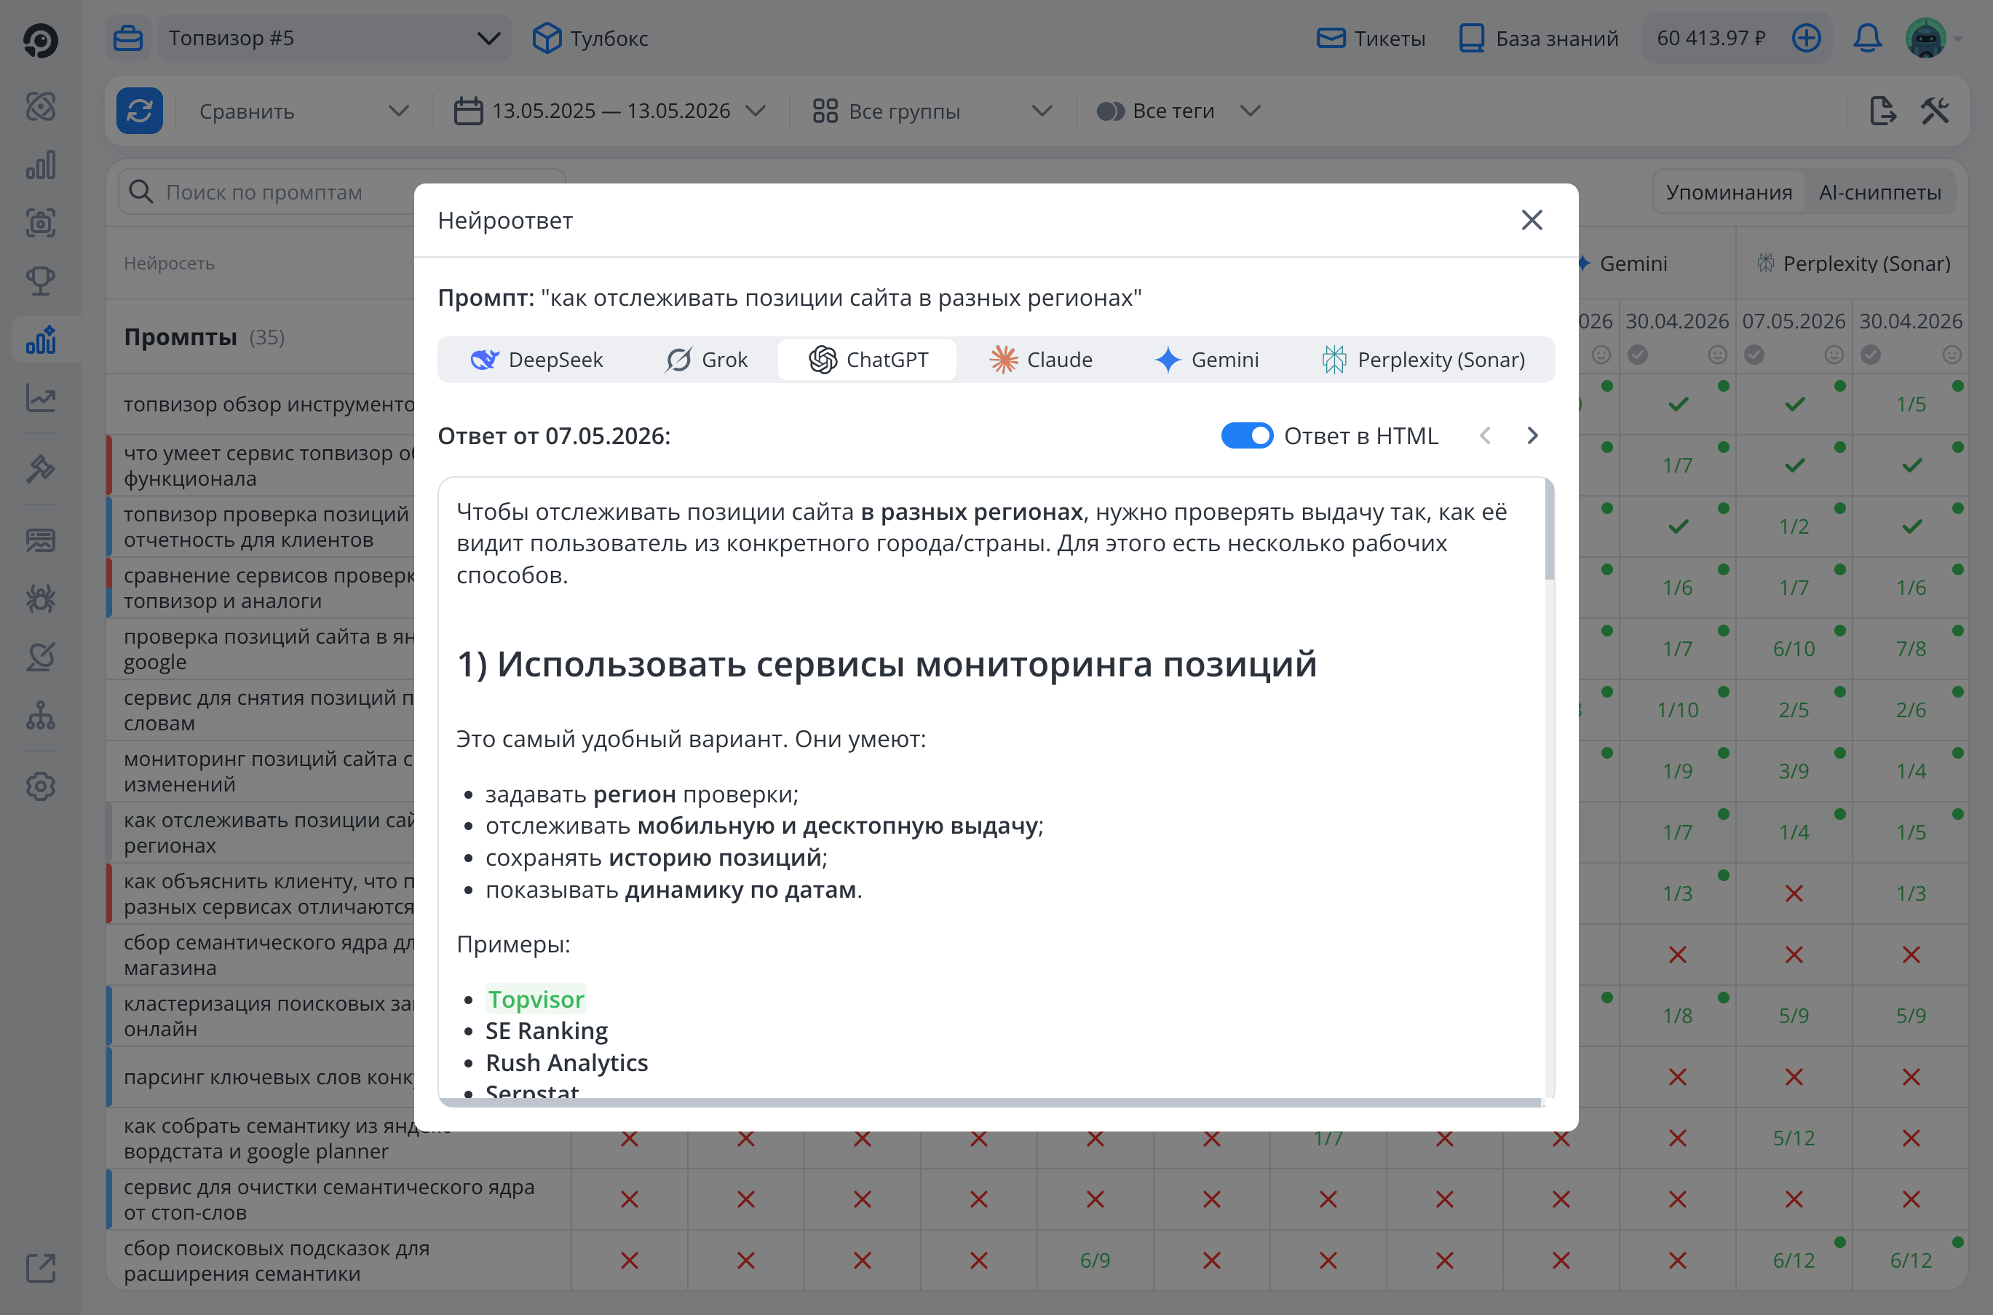Click the balance 60 413.97 ₽

[x=1711, y=39]
